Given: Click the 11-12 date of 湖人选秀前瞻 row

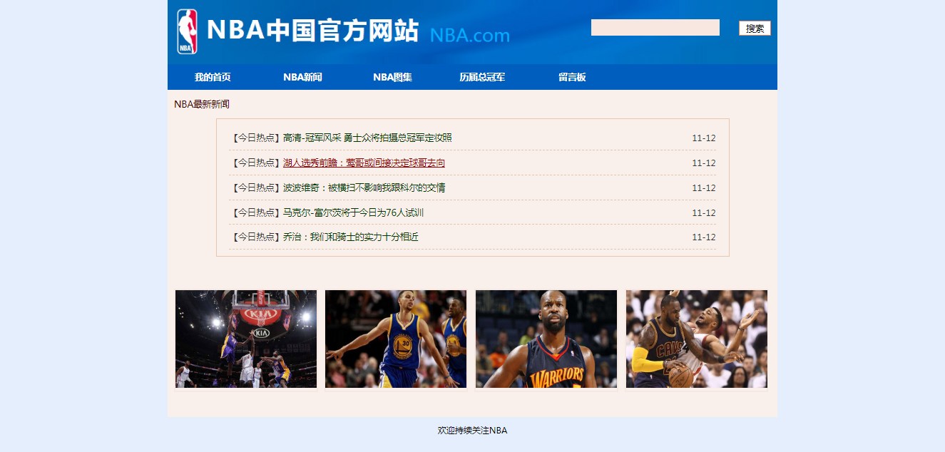Looking at the screenshot, I should click(x=704, y=163).
